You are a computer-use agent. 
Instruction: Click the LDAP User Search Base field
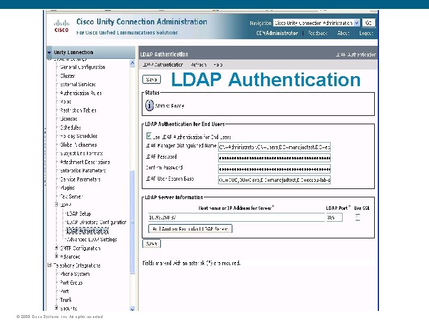click(x=274, y=180)
